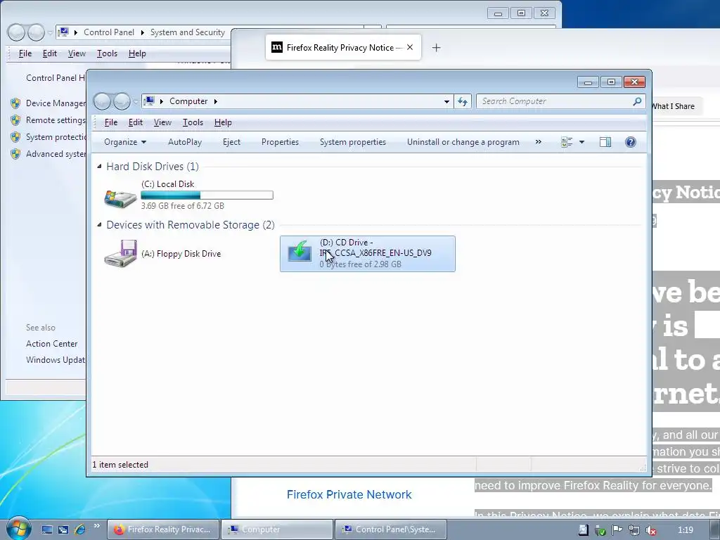The height and width of the screenshot is (540, 720).
Task: Close the Firefox Reality Privacy Notice tab
Action: click(x=410, y=47)
